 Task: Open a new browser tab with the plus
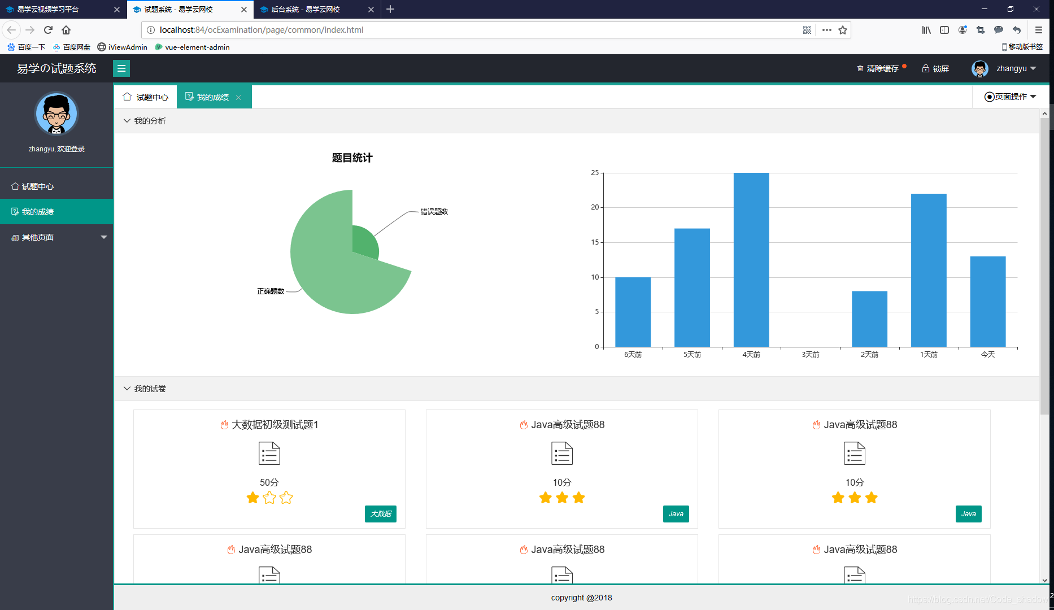click(390, 10)
